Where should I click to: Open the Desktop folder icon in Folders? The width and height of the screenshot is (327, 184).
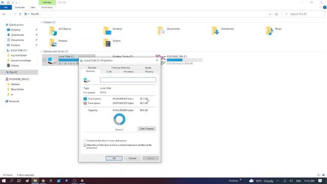pyautogui.click(x=107, y=31)
